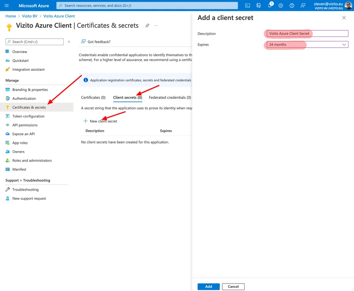Open the ellipsis menu beside the pin icon
This screenshot has height=291, width=354.
pos(156,25)
